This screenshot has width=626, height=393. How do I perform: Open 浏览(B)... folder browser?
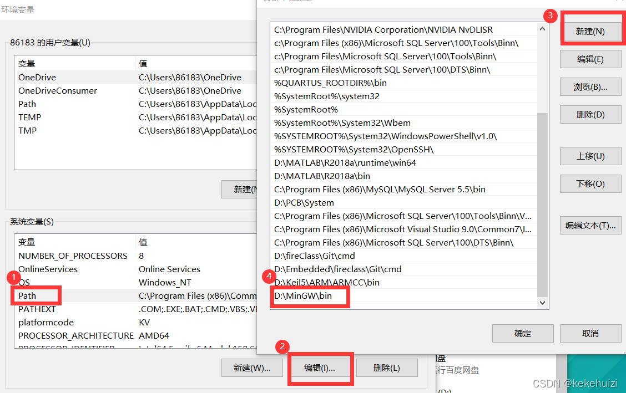pyautogui.click(x=590, y=87)
